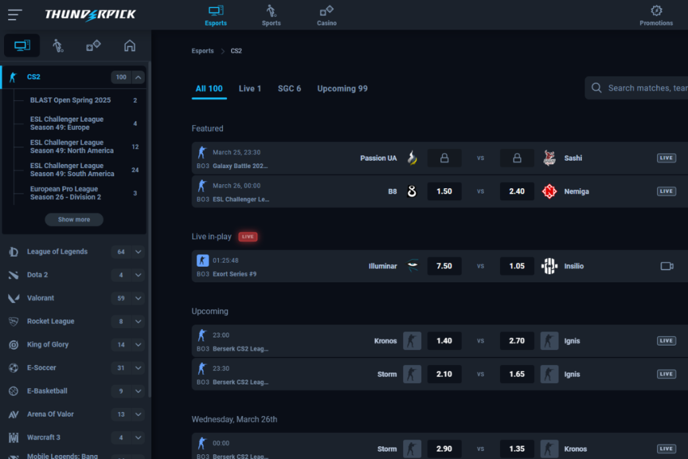Viewport: 688px width, 459px height.
Task: Expand Arena Of Valor category
Action: pyautogui.click(x=138, y=415)
